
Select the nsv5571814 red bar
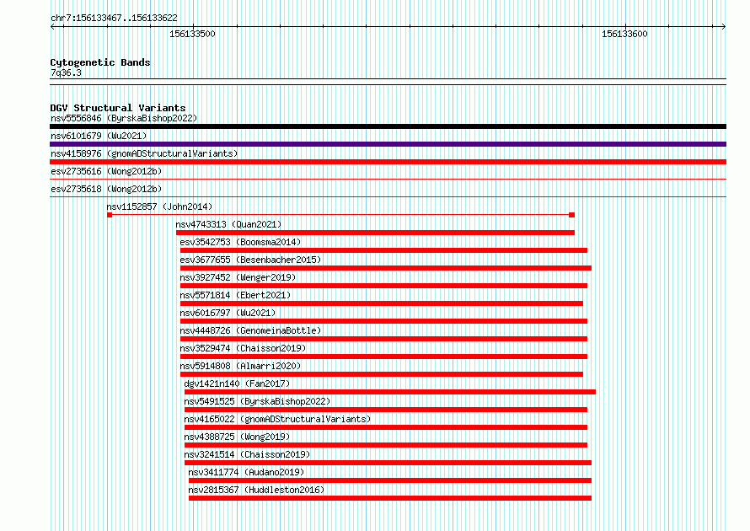pos(382,303)
